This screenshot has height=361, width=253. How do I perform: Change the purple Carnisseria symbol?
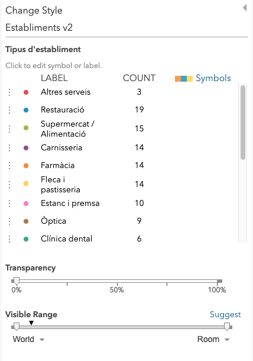point(26,148)
